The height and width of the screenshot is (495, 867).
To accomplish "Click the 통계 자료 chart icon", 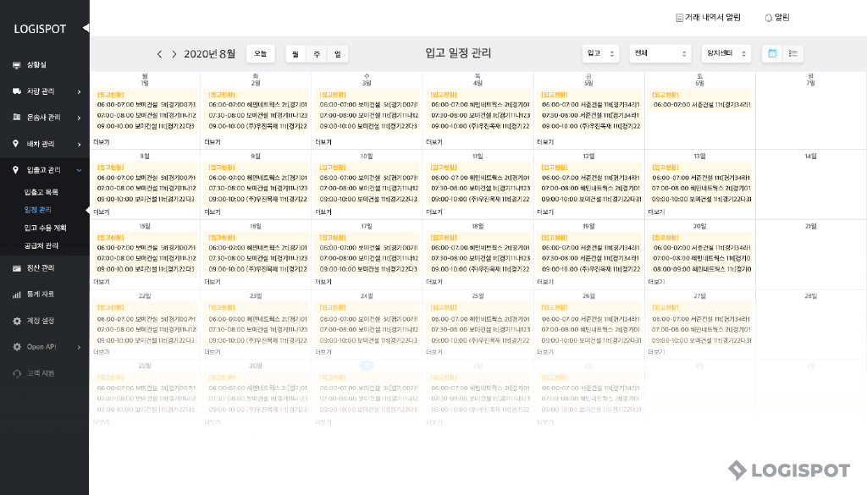I will [16, 294].
